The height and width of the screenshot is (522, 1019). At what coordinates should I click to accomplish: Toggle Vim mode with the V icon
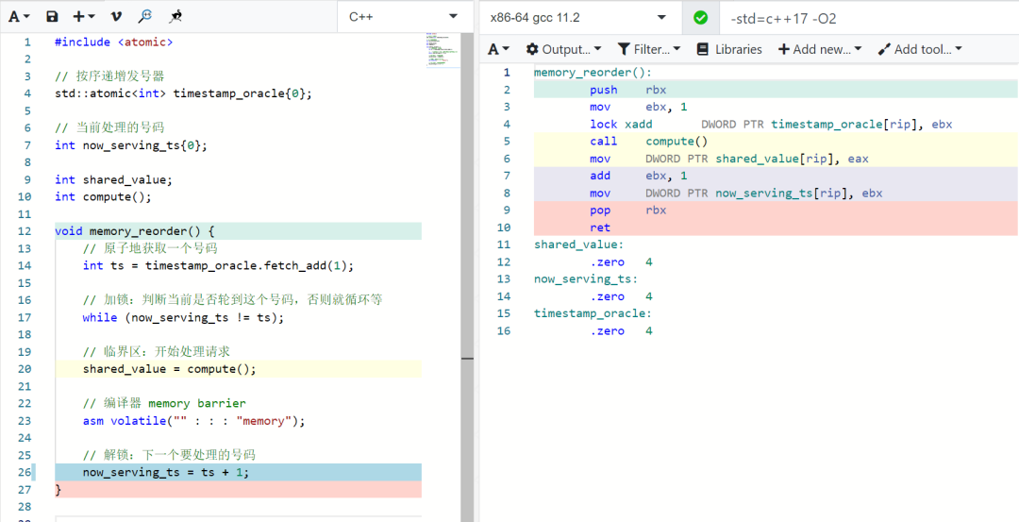tap(116, 17)
